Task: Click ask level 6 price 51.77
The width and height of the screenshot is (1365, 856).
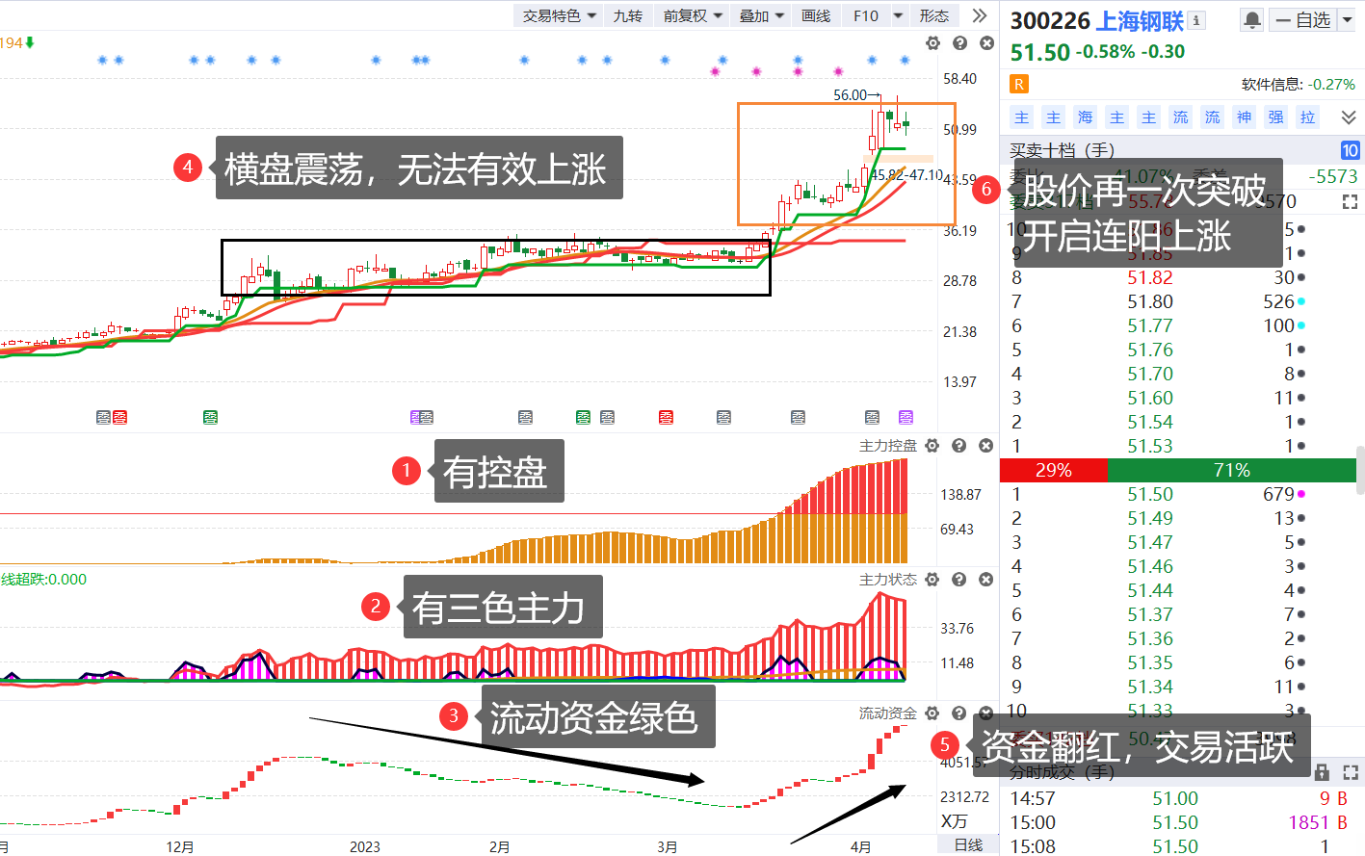Action: click(1150, 325)
